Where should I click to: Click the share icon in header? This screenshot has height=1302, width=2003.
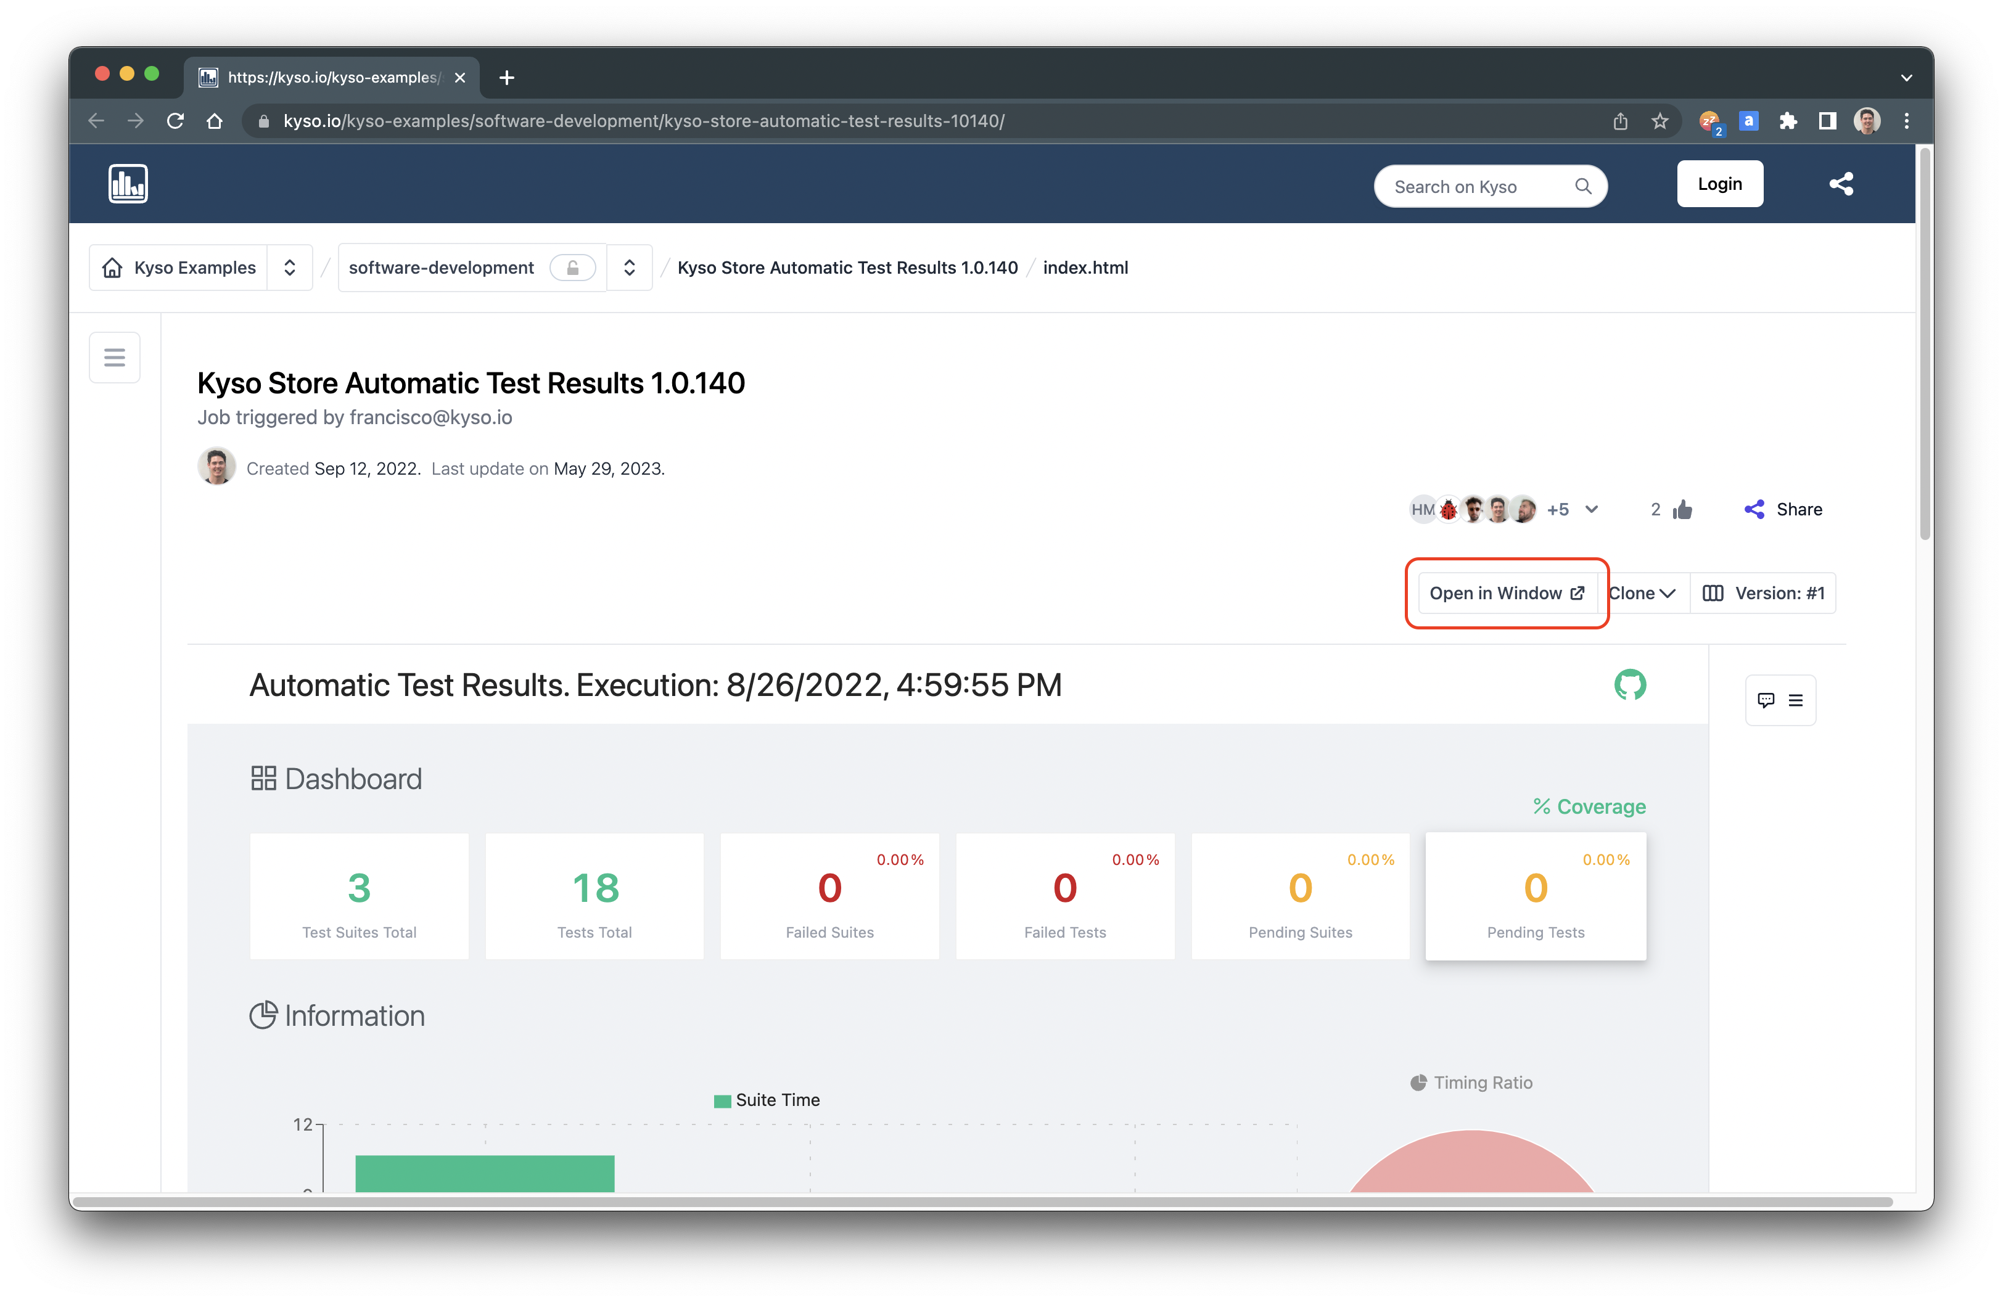pyautogui.click(x=1841, y=183)
